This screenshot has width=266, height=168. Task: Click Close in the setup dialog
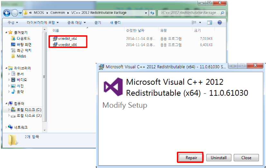[246, 158]
